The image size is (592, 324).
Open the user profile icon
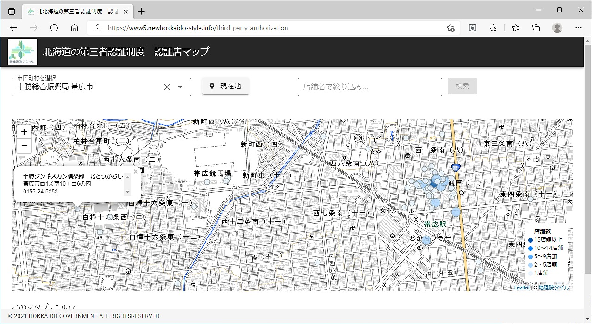point(557,28)
